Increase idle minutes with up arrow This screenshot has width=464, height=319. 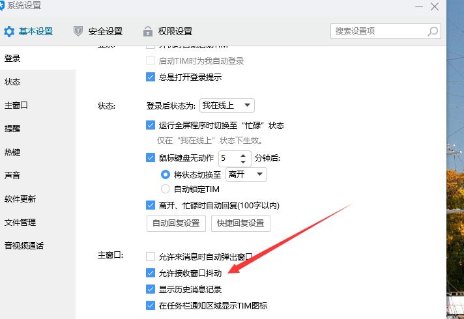coord(243,156)
